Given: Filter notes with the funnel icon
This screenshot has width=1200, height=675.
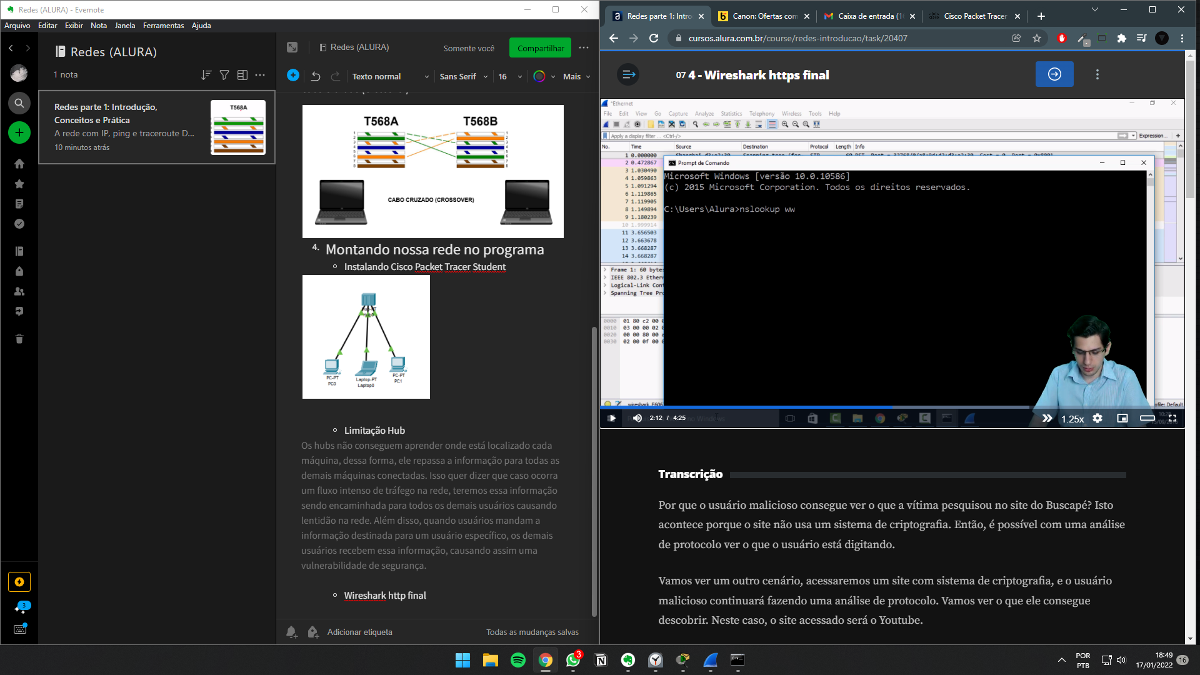Looking at the screenshot, I should click(x=224, y=75).
